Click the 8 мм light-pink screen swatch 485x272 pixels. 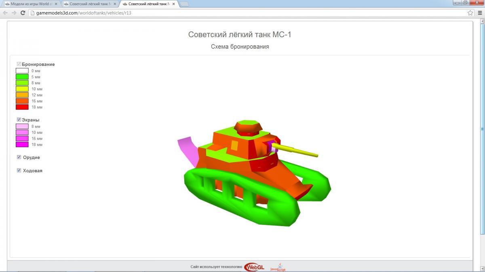pyautogui.click(x=22, y=127)
